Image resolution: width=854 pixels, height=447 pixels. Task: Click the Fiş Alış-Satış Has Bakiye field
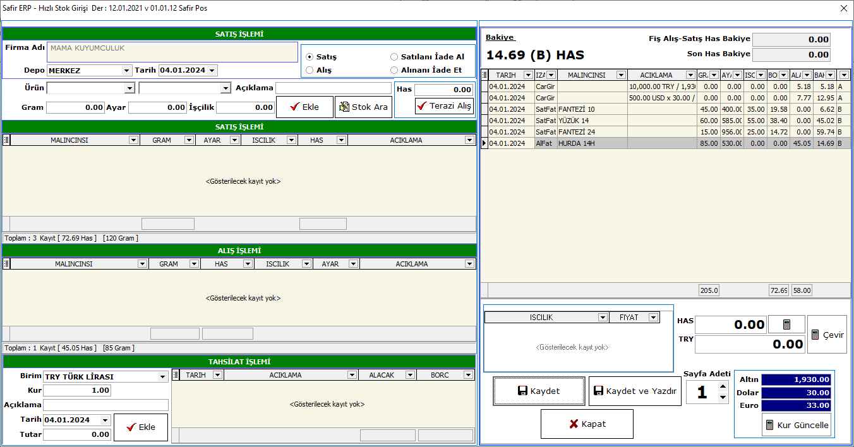coord(791,39)
